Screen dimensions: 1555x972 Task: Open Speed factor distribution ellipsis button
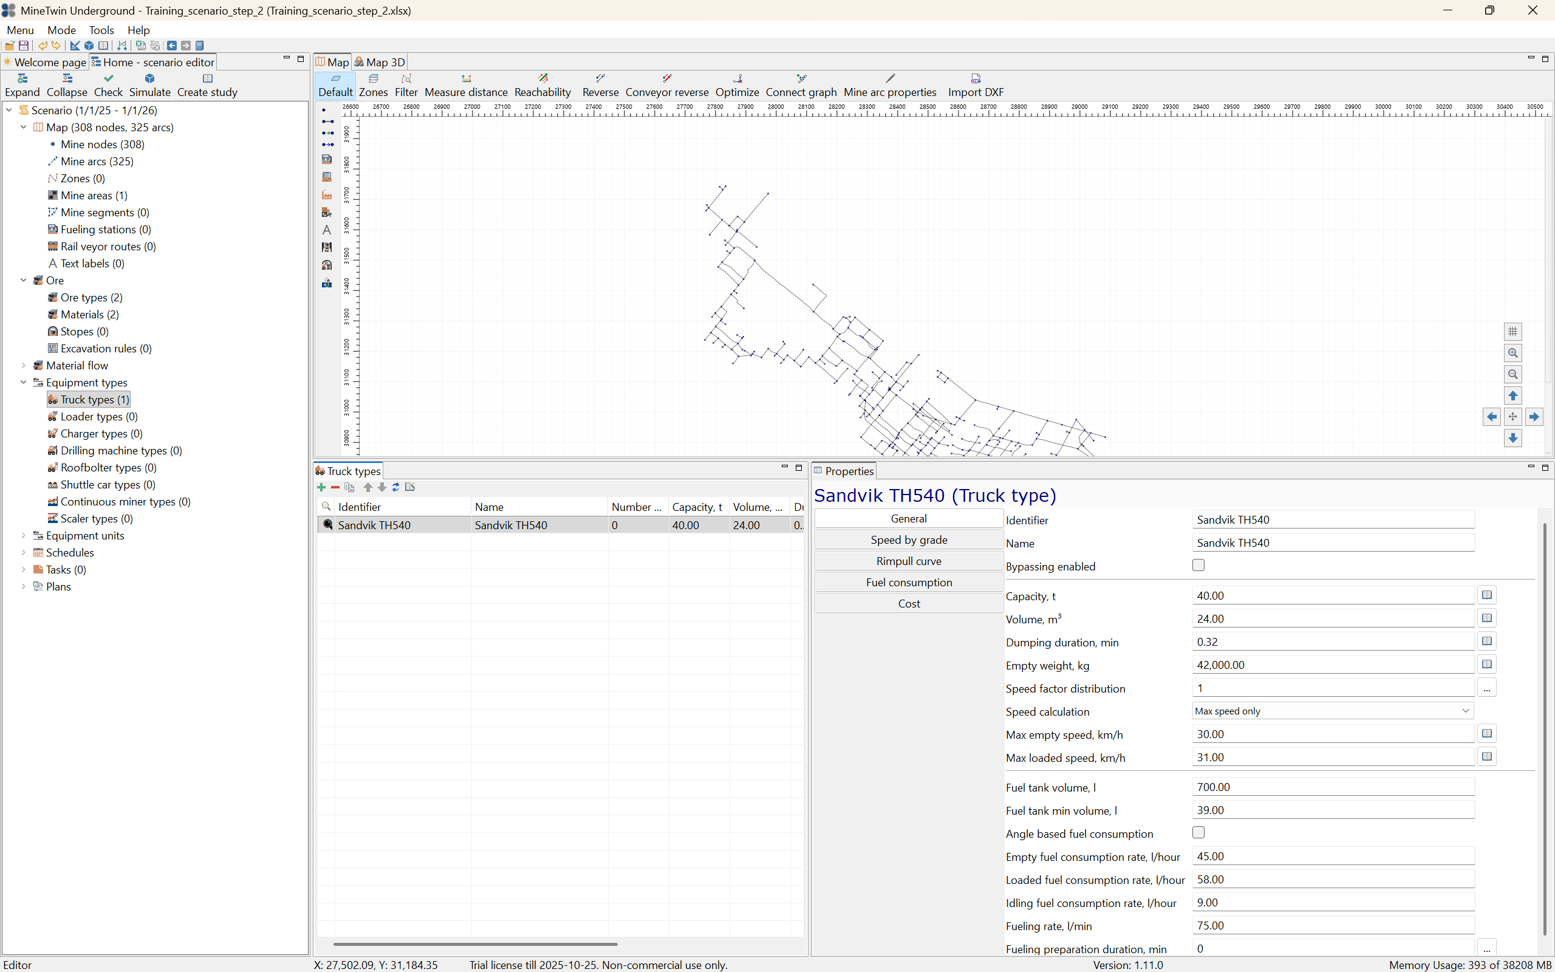point(1487,688)
